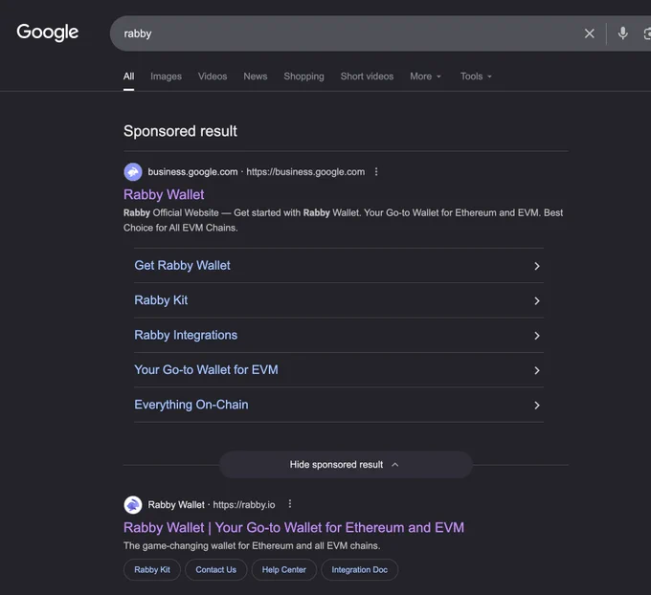Click the https://rabby.io URL text
The image size is (651, 595).
pyautogui.click(x=244, y=505)
